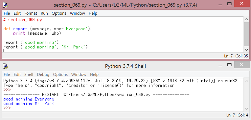Click the Python icon in editor title bar
The height and width of the screenshot is (120, 251).
point(5,5)
